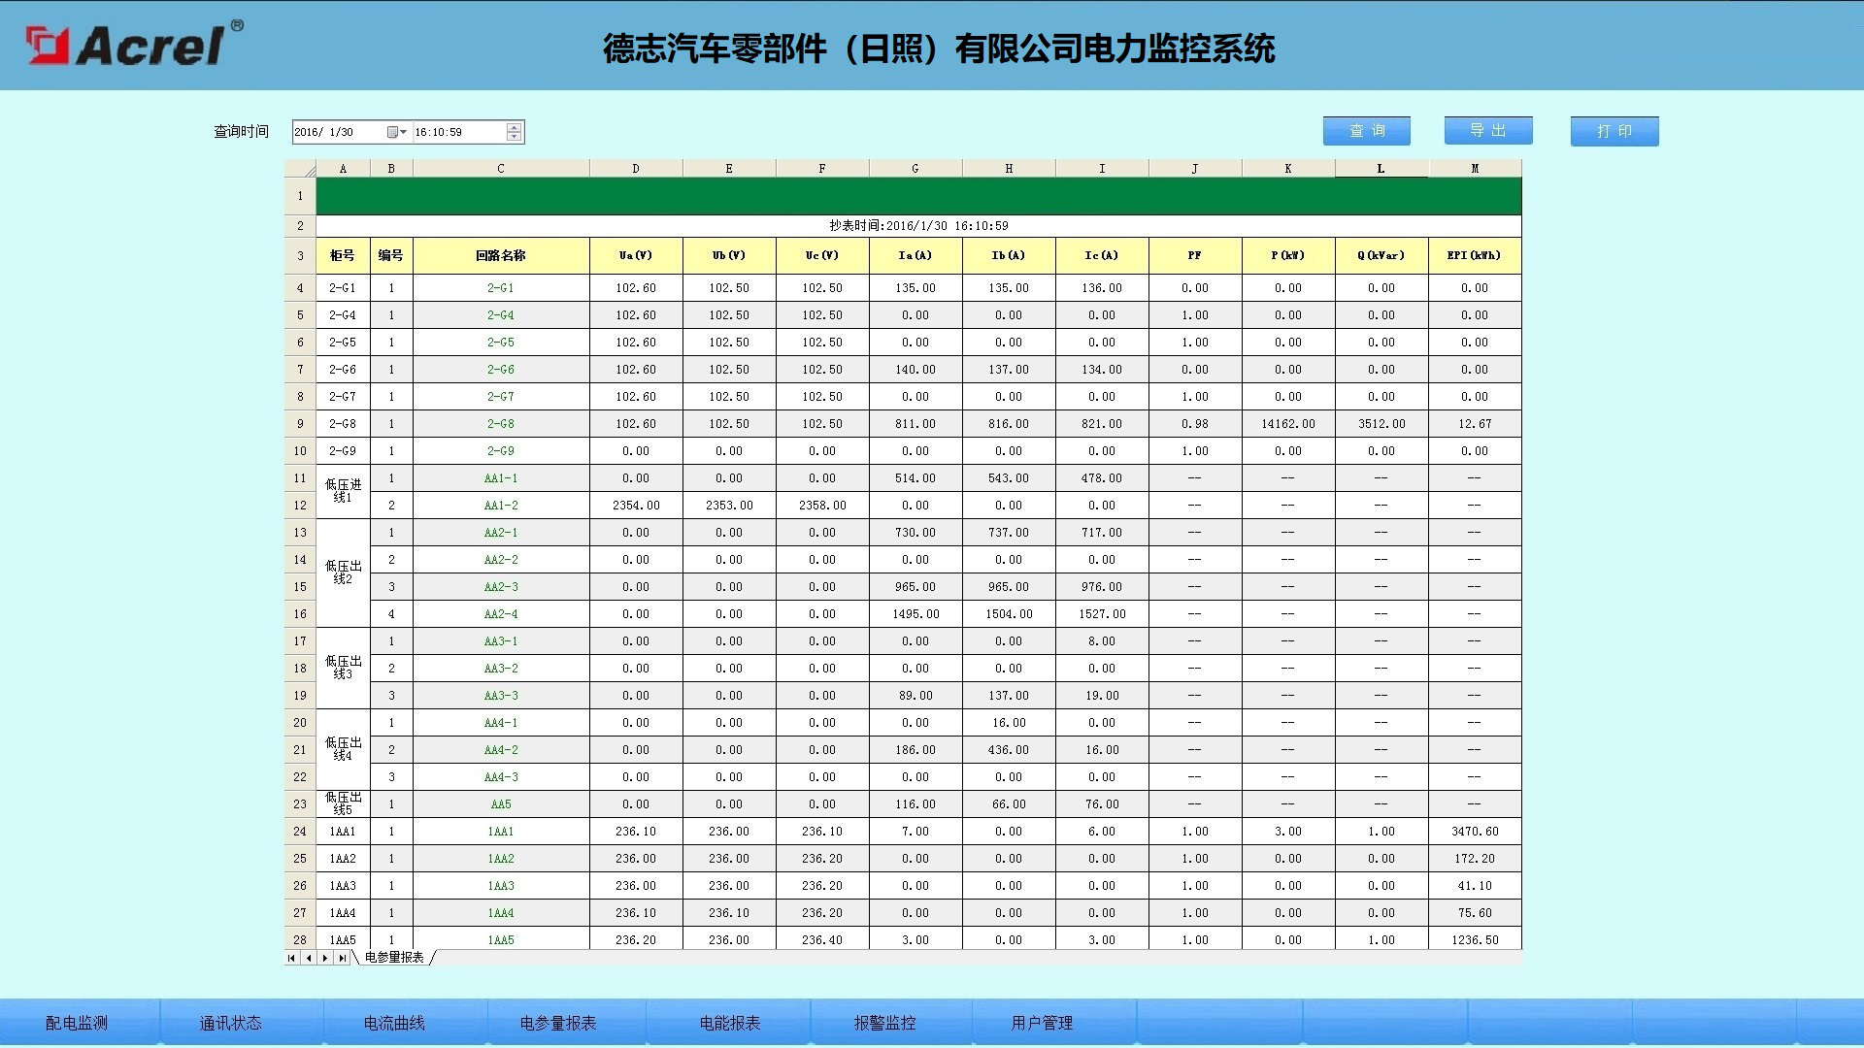The width and height of the screenshot is (1864, 1048).
Task: Click the time spinner down arrow
Action: [x=514, y=137]
